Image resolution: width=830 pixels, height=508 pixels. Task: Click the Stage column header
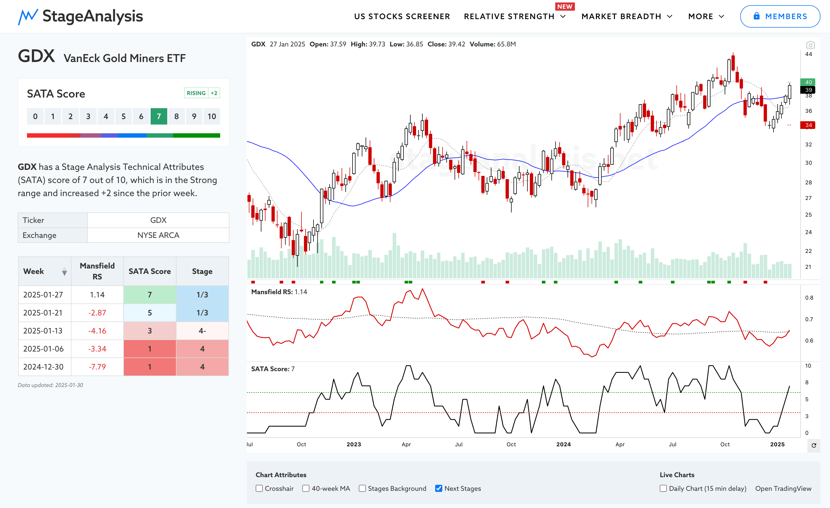tap(202, 271)
